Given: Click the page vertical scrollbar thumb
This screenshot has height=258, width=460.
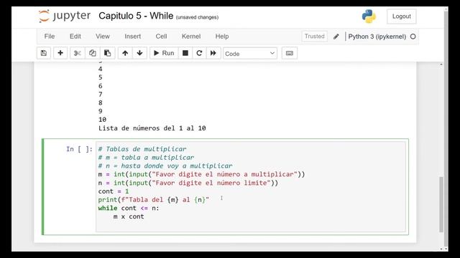Looking at the screenshot, I should pos(441,204).
